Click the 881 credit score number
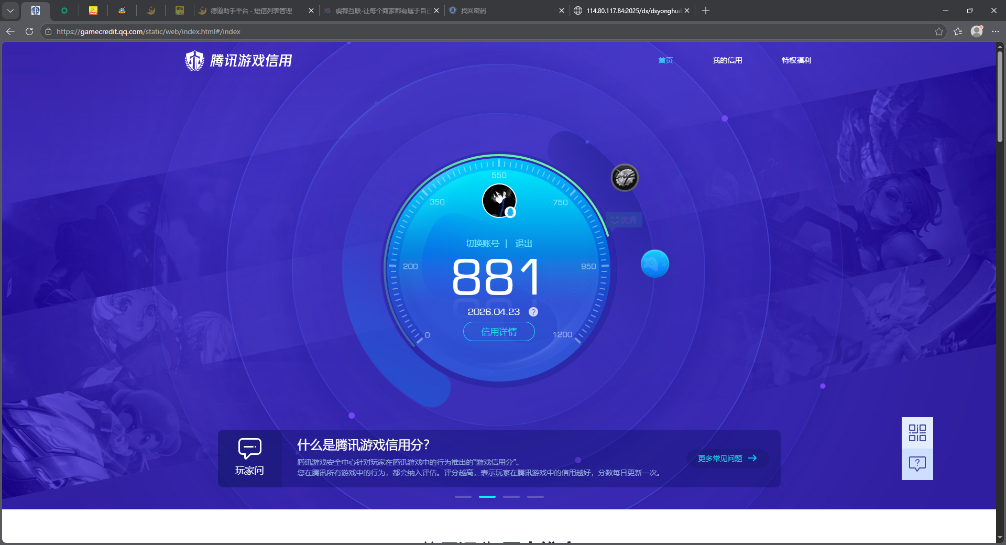Screen dimensions: 1006x545 [x=496, y=277]
